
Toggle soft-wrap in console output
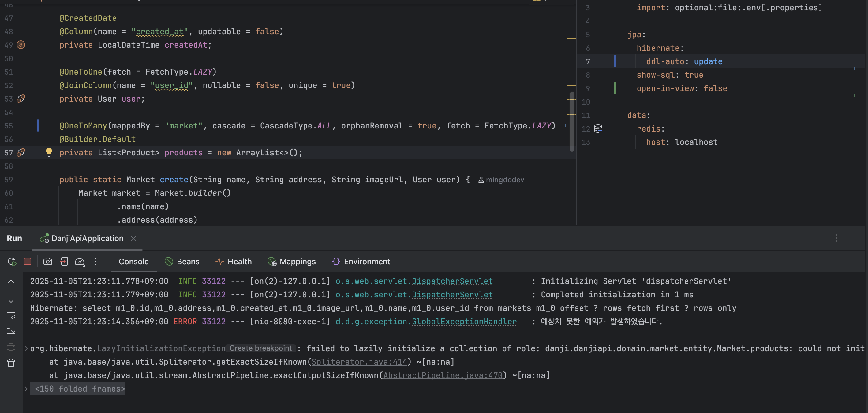click(x=11, y=315)
